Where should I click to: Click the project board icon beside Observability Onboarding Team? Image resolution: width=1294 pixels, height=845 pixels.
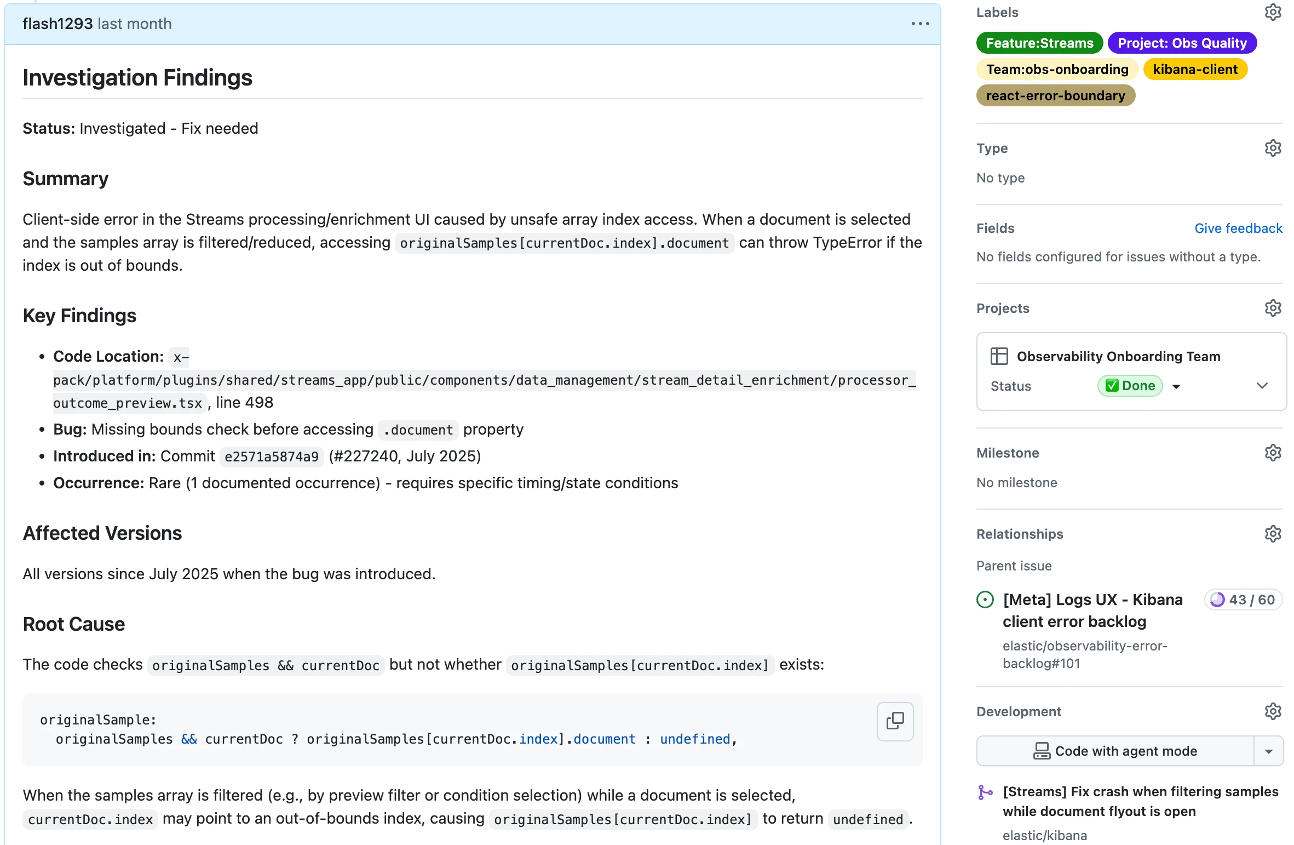999,356
